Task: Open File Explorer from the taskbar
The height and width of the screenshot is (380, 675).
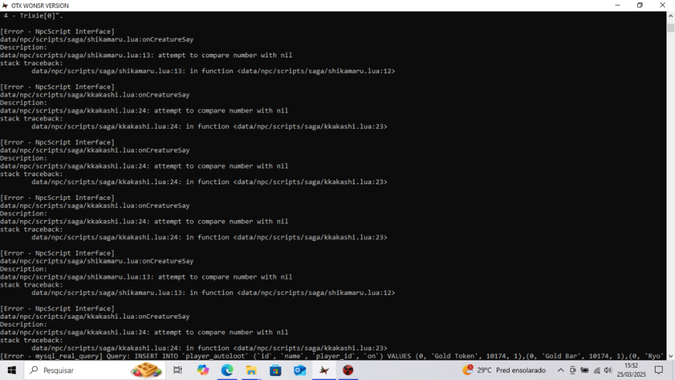Action: pyautogui.click(x=251, y=370)
